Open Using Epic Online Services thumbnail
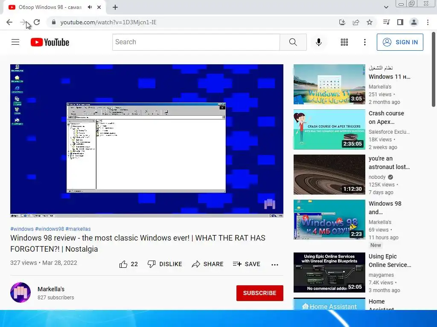Viewport: 437px width, 327px height. point(329,272)
